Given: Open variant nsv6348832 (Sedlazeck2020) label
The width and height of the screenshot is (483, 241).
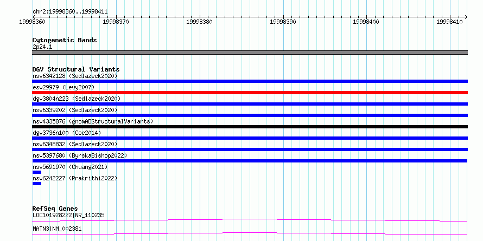Looking at the screenshot, I should (x=75, y=144).
